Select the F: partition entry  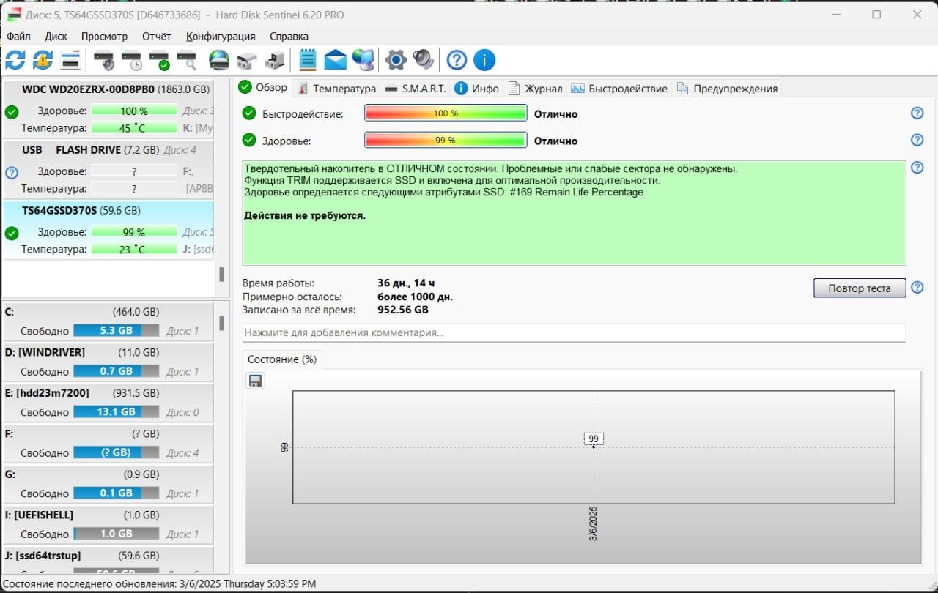(108, 443)
